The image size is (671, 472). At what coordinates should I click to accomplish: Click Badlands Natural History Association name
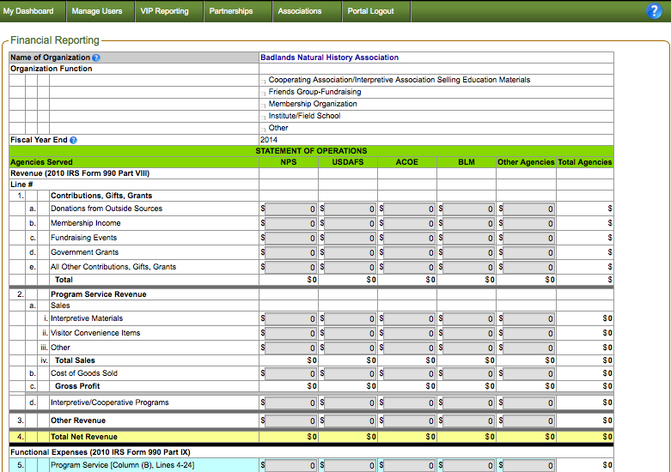(x=329, y=57)
